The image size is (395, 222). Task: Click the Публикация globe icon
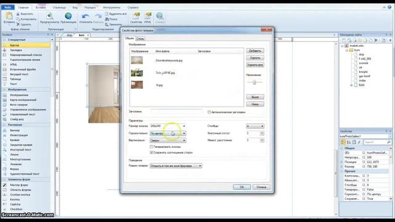click(69, 16)
